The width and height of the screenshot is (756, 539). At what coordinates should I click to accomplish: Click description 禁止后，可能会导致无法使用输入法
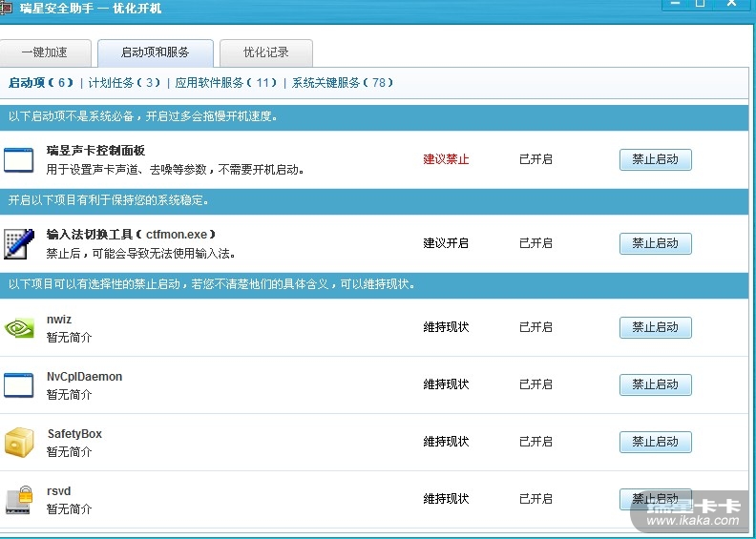[140, 254]
